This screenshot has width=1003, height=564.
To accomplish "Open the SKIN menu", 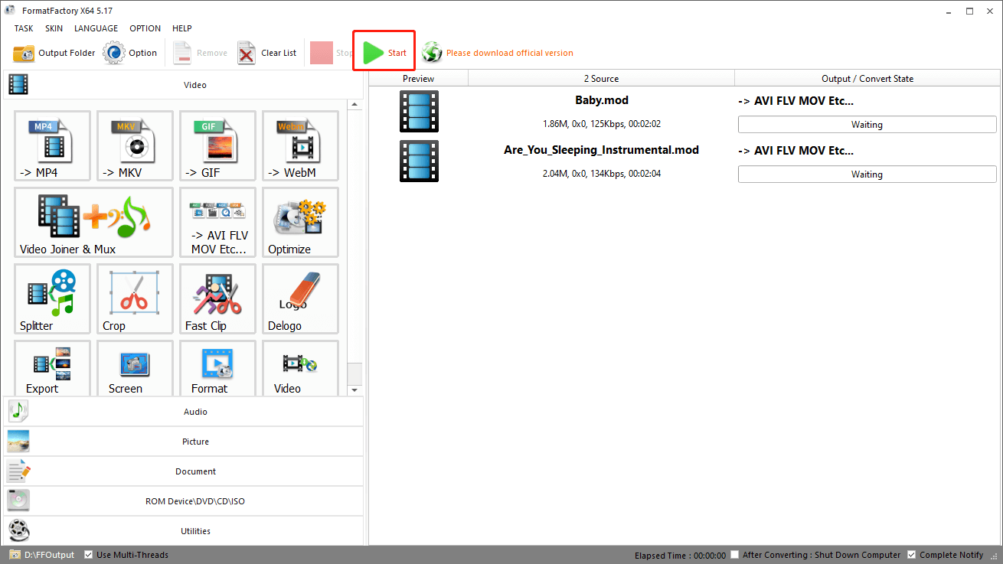I will [x=54, y=28].
